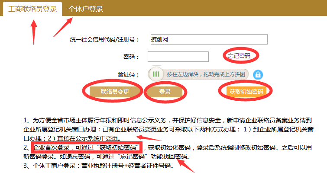Follow the 忘记密码 link
The image size is (327, 182).
point(239,55)
